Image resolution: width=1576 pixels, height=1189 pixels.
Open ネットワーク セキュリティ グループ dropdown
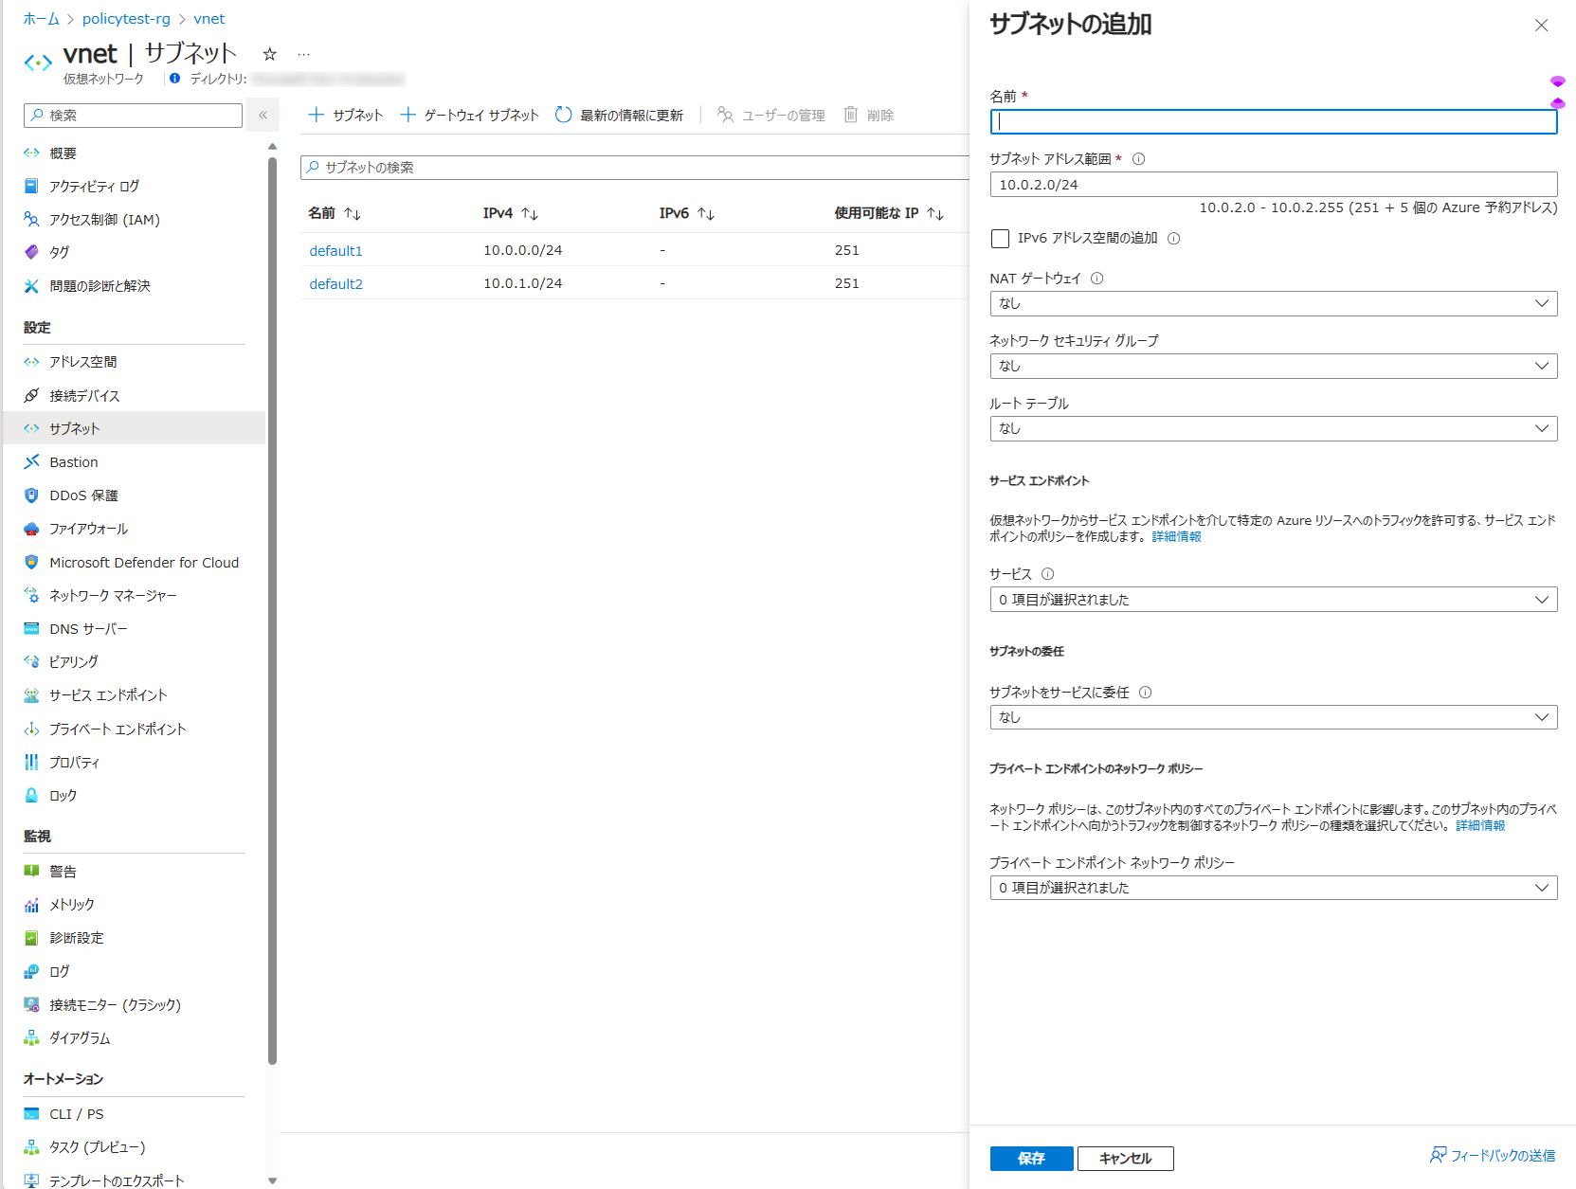tap(1274, 366)
